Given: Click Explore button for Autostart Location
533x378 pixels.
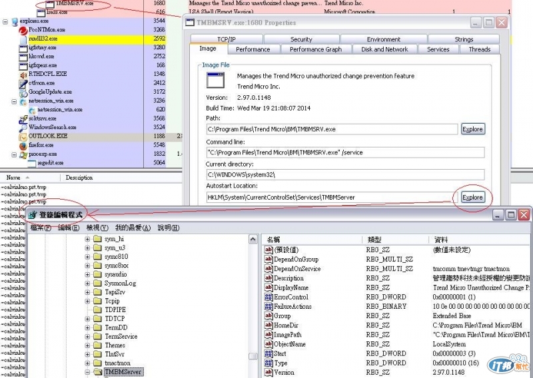Looking at the screenshot, I should [x=472, y=198].
